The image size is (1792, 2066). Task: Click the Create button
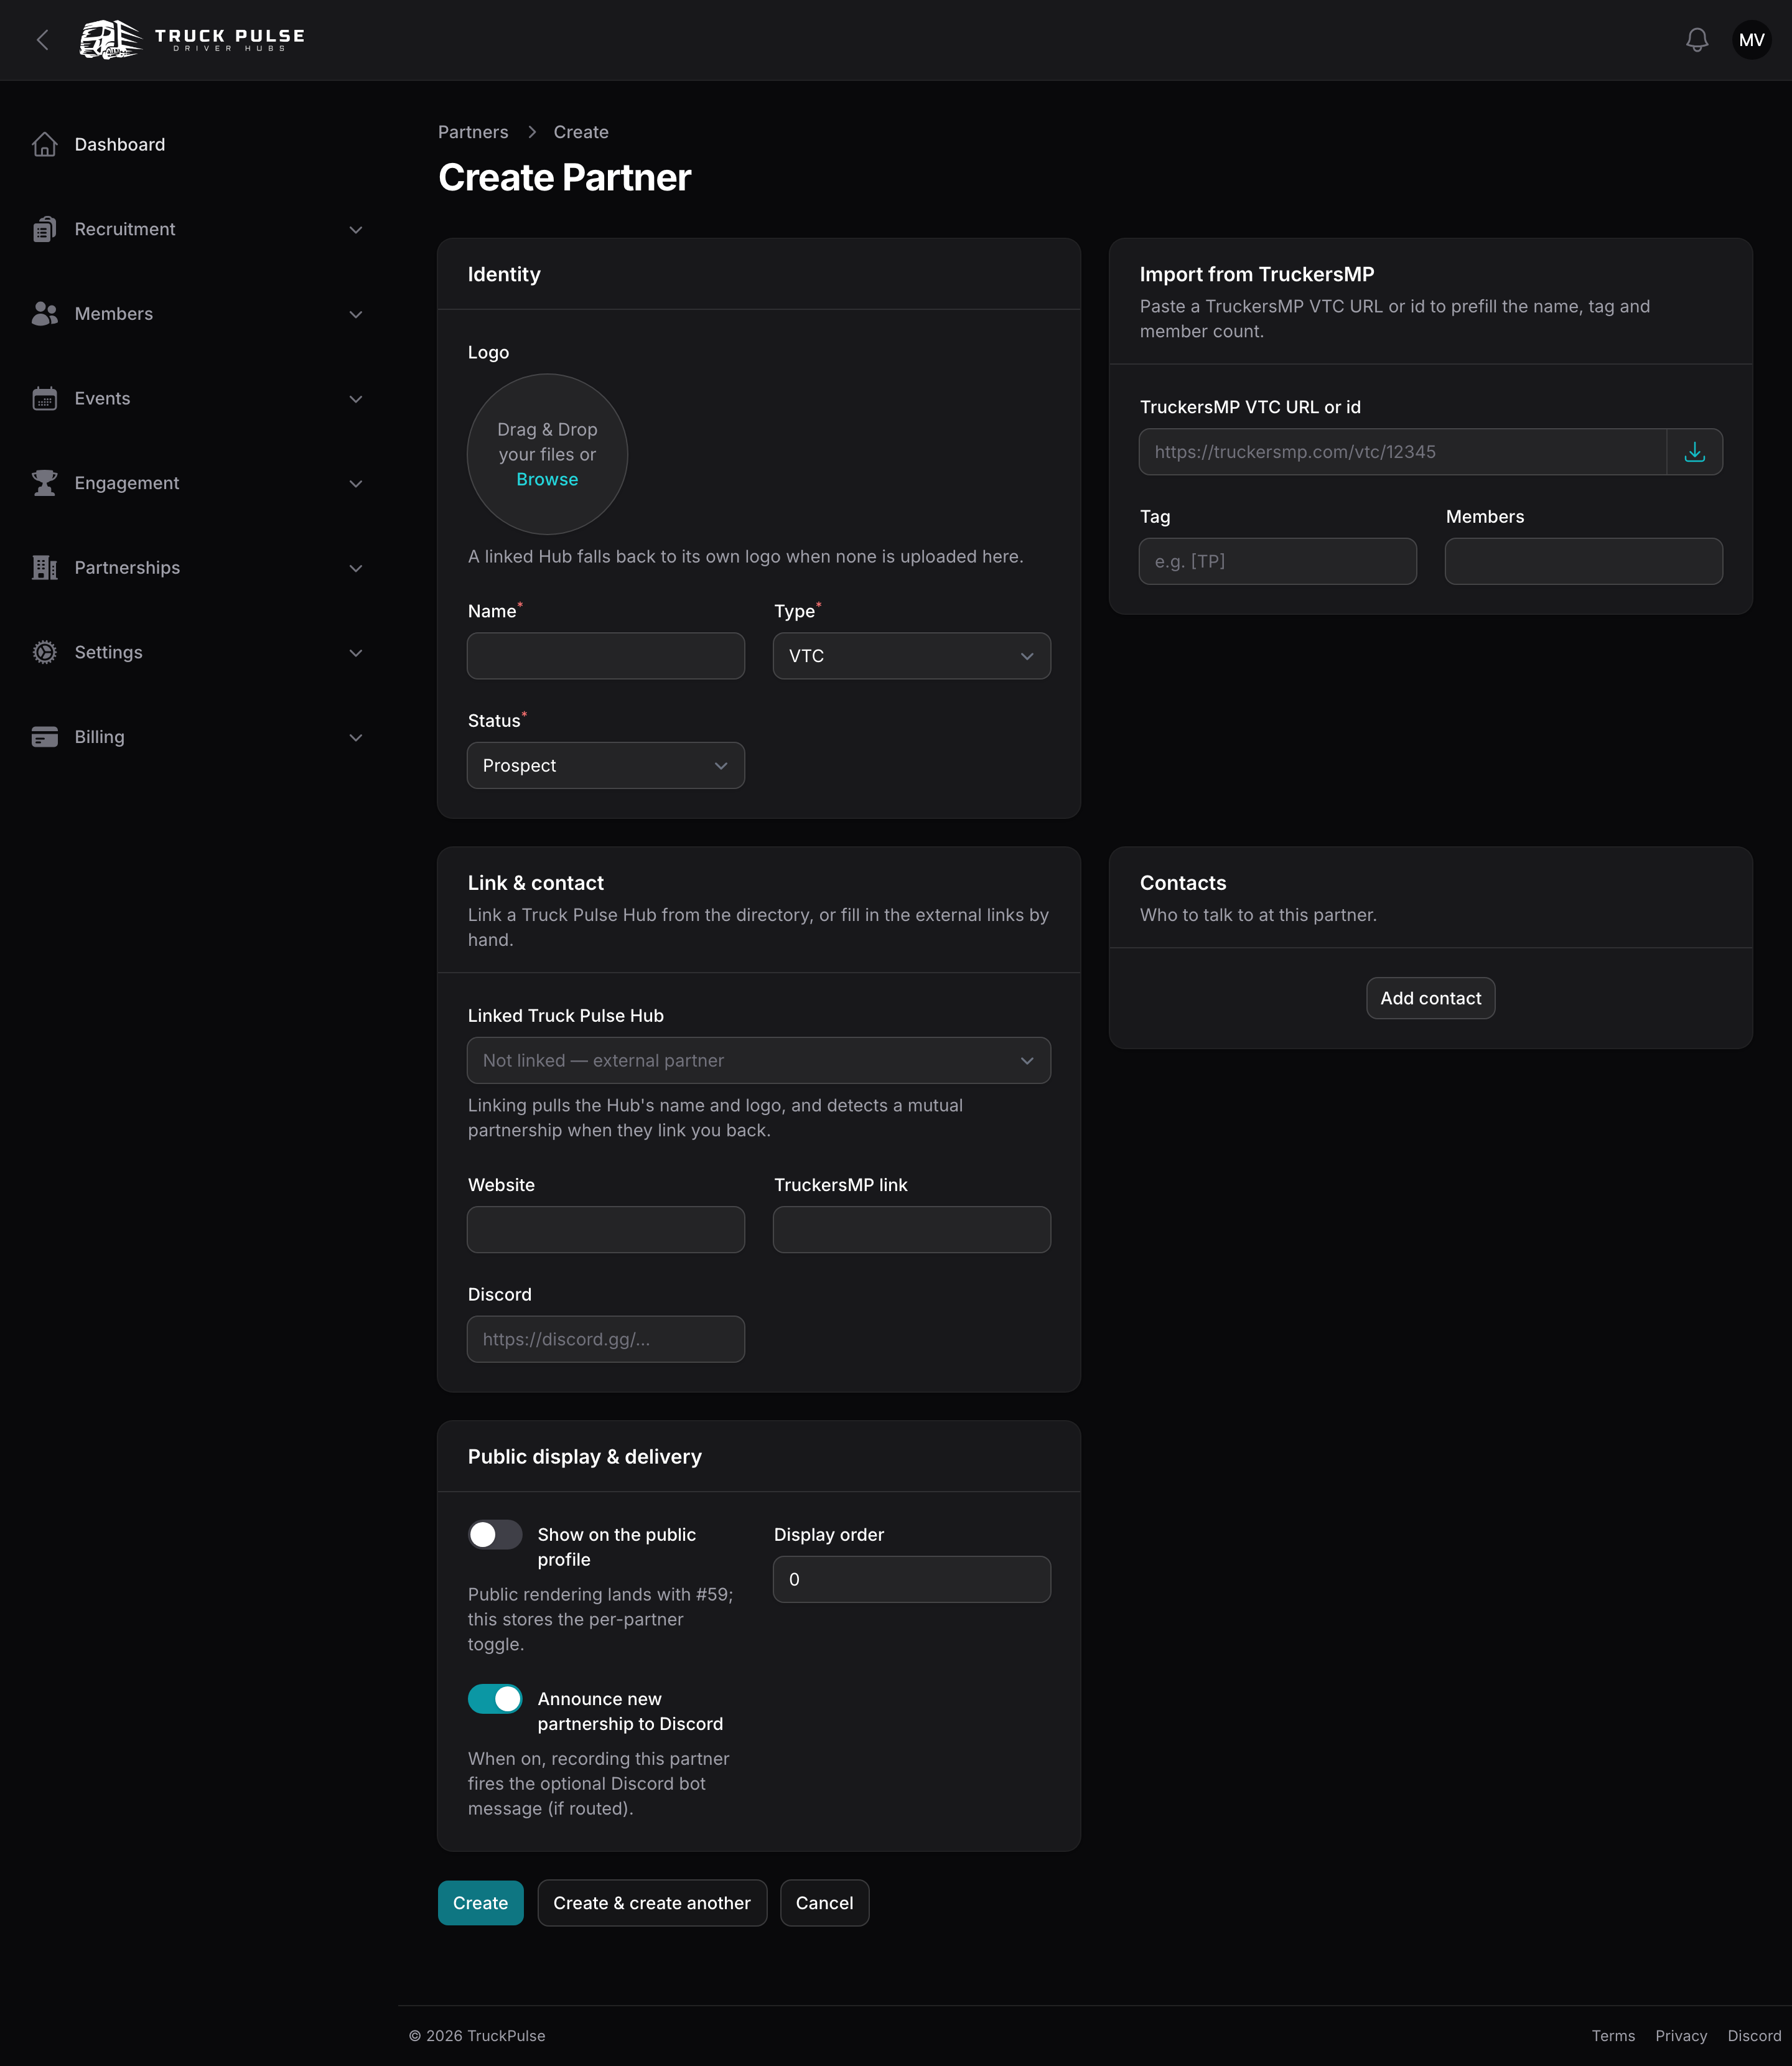[480, 1903]
